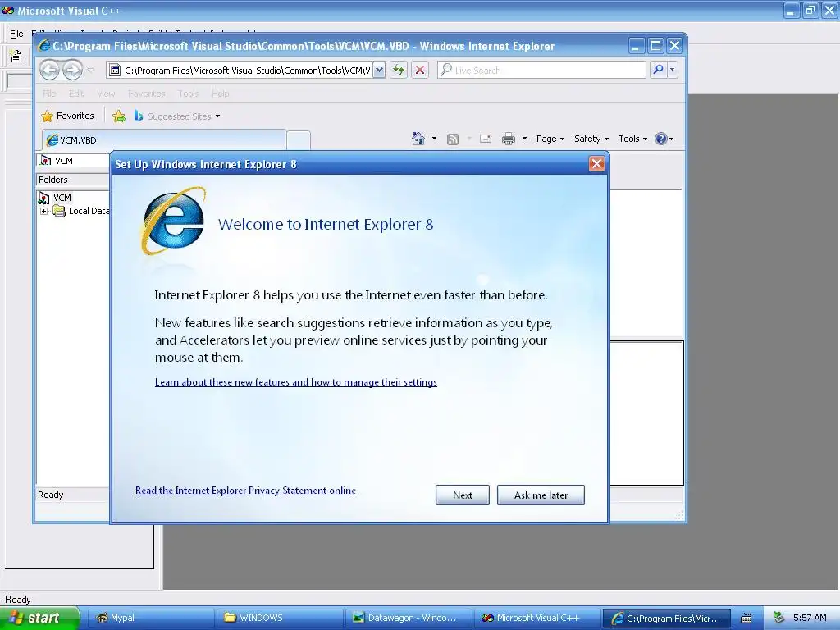Click the blue Help question mark icon
This screenshot has width=840, height=630.
(x=661, y=139)
